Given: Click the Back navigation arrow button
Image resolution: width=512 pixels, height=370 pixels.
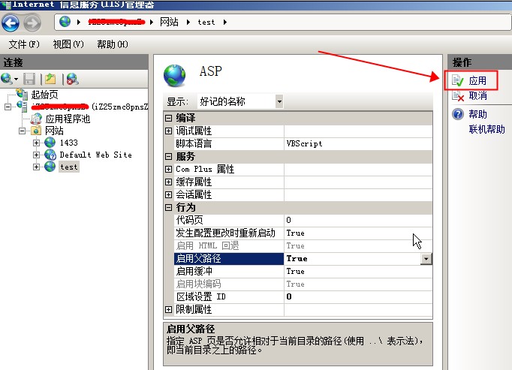Looking at the screenshot, I should click(x=11, y=23).
